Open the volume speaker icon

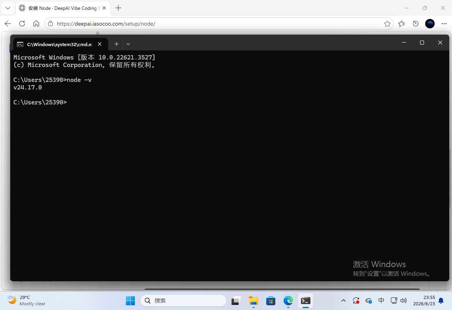403,301
